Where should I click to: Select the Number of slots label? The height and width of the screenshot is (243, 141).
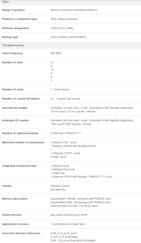click(x=12, y=62)
